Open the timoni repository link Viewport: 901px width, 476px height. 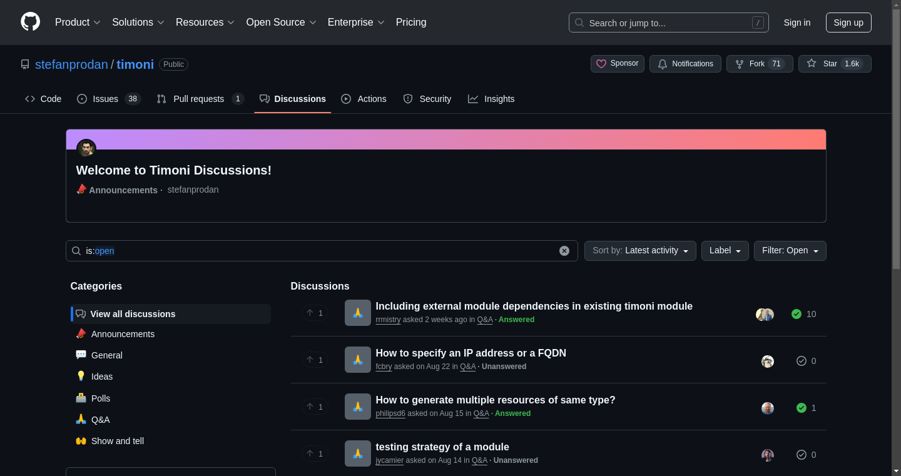135,64
